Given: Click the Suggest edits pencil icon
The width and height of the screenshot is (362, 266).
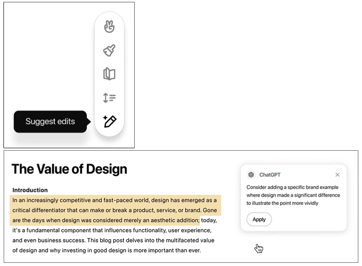Looking at the screenshot, I should pos(109,121).
